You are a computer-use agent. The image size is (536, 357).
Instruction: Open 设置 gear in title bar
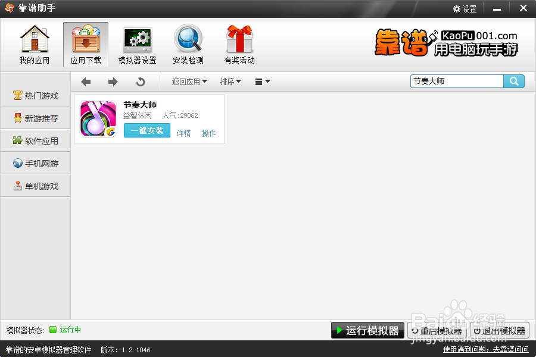point(465,9)
